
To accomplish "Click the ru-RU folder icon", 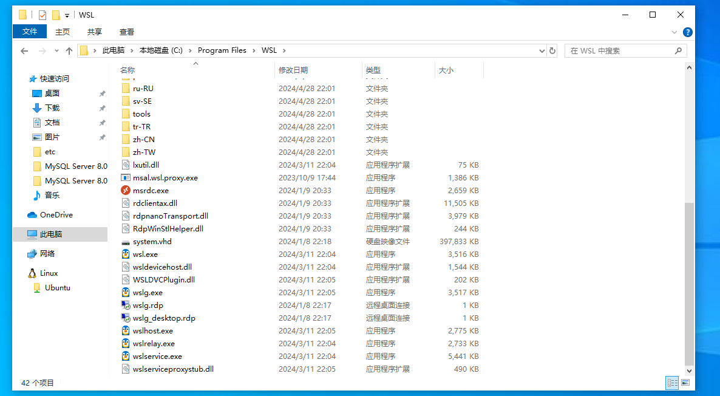I will click(x=126, y=88).
